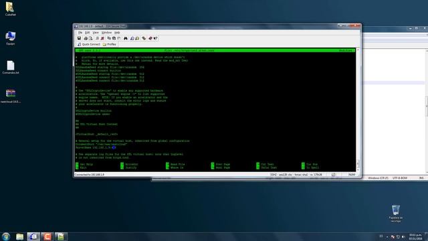Click the context help arrow-question icon
Image resolution: width=428 pixels, height=241 pixels.
point(155,38)
